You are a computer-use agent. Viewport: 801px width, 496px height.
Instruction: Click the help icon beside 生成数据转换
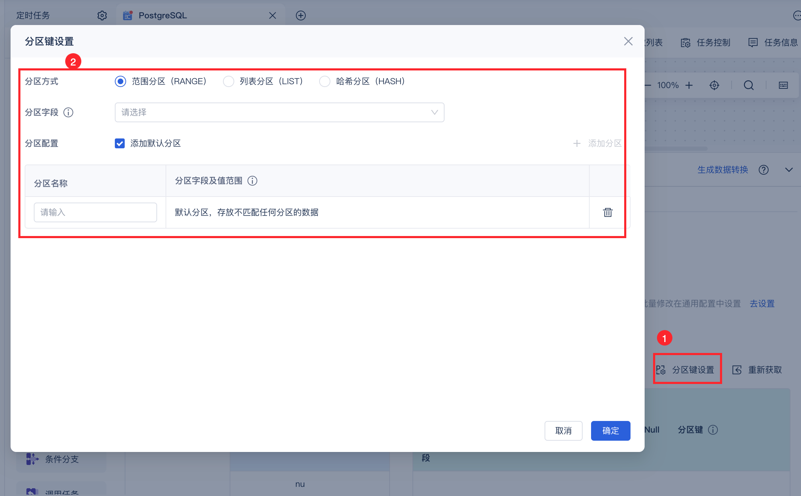pyautogui.click(x=763, y=170)
